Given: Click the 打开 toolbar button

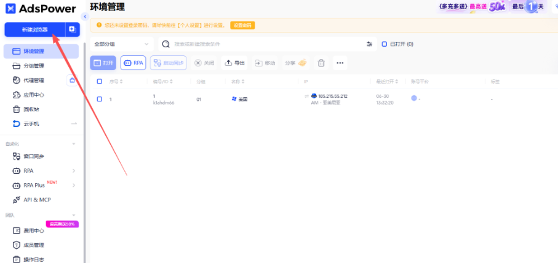Looking at the screenshot, I should coord(103,63).
